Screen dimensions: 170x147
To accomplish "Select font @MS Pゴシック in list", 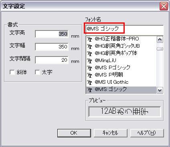I will coord(121,68).
